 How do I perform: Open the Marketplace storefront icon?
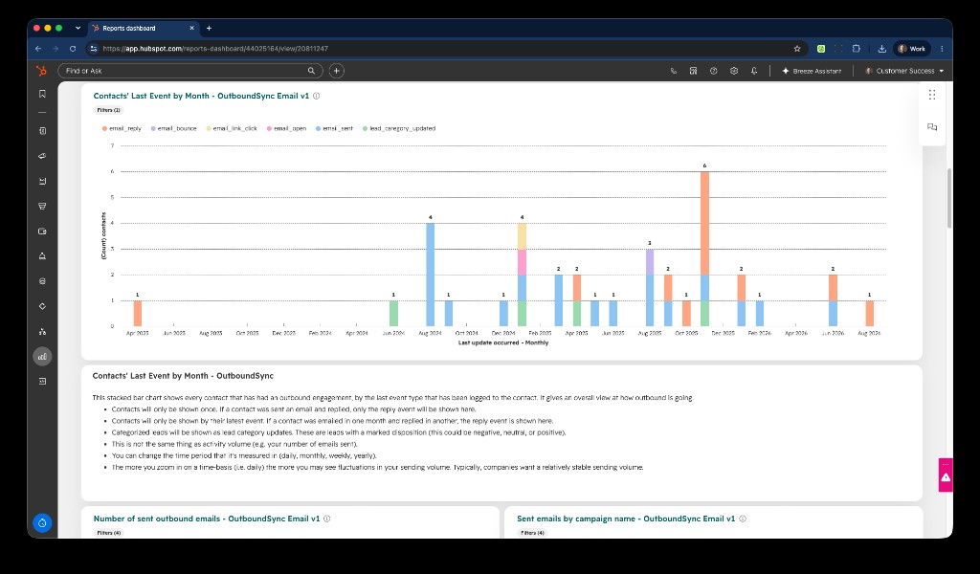[x=693, y=71]
